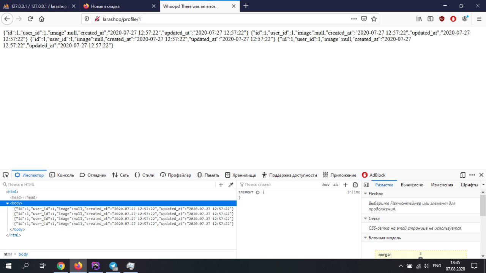The height and width of the screenshot is (273, 486).
Task: Click the html breadcrumb
Action: click(7, 254)
